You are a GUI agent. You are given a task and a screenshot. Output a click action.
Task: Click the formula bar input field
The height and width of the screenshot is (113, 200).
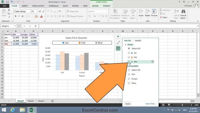pyautogui.click(x=118, y=26)
